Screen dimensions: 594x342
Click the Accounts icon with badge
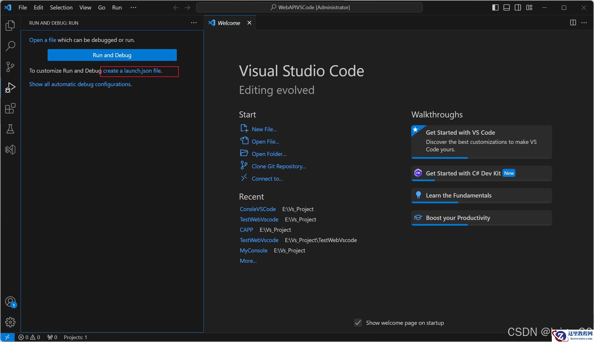[x=10, y=302]
